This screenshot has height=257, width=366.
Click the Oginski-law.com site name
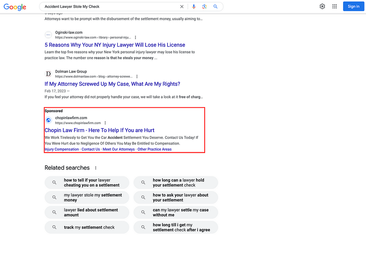69,33
